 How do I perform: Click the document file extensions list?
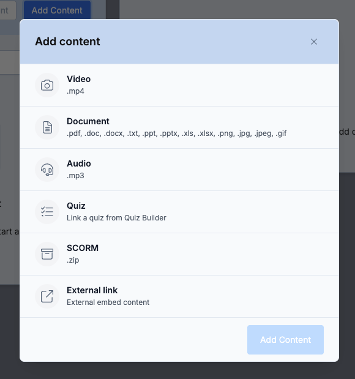click(x=177, y=133)
